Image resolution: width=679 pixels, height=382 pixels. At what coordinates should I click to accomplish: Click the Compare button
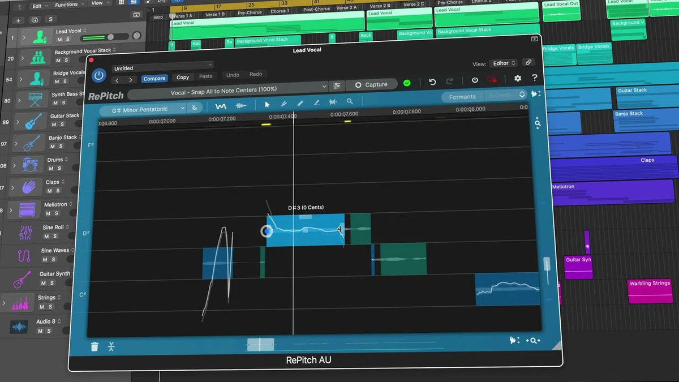point(154,79)
